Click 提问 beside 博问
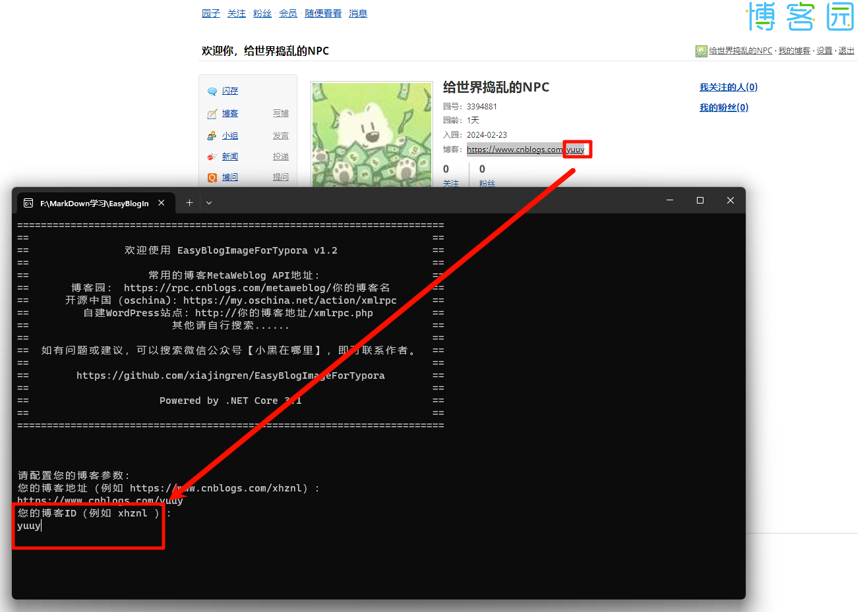Screen dimensions: 867x612 pos(281,177)
